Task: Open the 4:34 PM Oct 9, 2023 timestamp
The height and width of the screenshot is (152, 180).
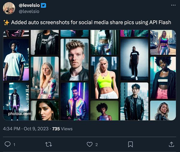Action: pos(25,129)
